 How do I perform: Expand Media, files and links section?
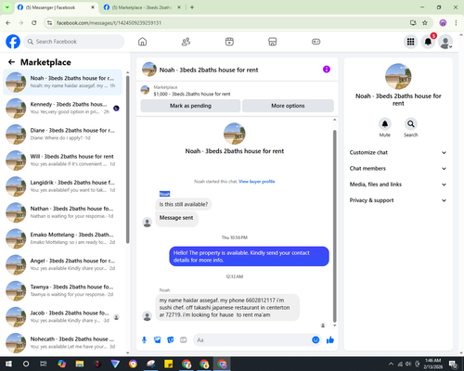point(398,185)
